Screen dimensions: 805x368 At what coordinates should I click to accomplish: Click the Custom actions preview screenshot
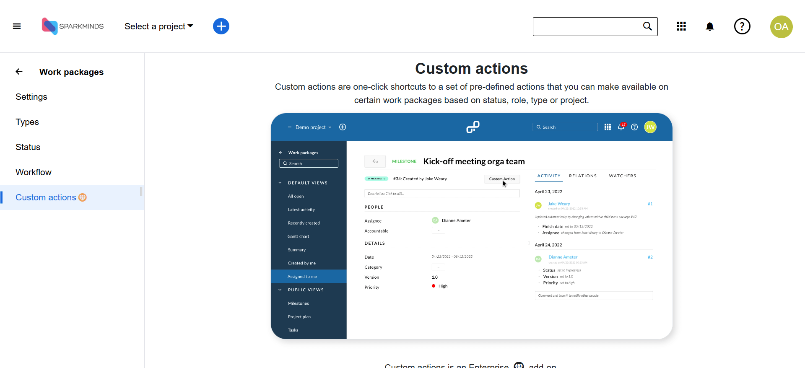tap(471, 226)
